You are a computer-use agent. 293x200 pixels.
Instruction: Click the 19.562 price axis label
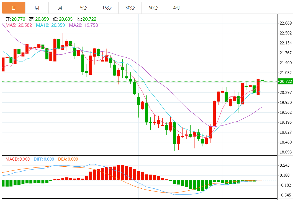[286, 112]
